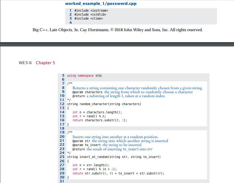Click the WE5-6 page label
234x183 pixels.
tap(25, 63)
